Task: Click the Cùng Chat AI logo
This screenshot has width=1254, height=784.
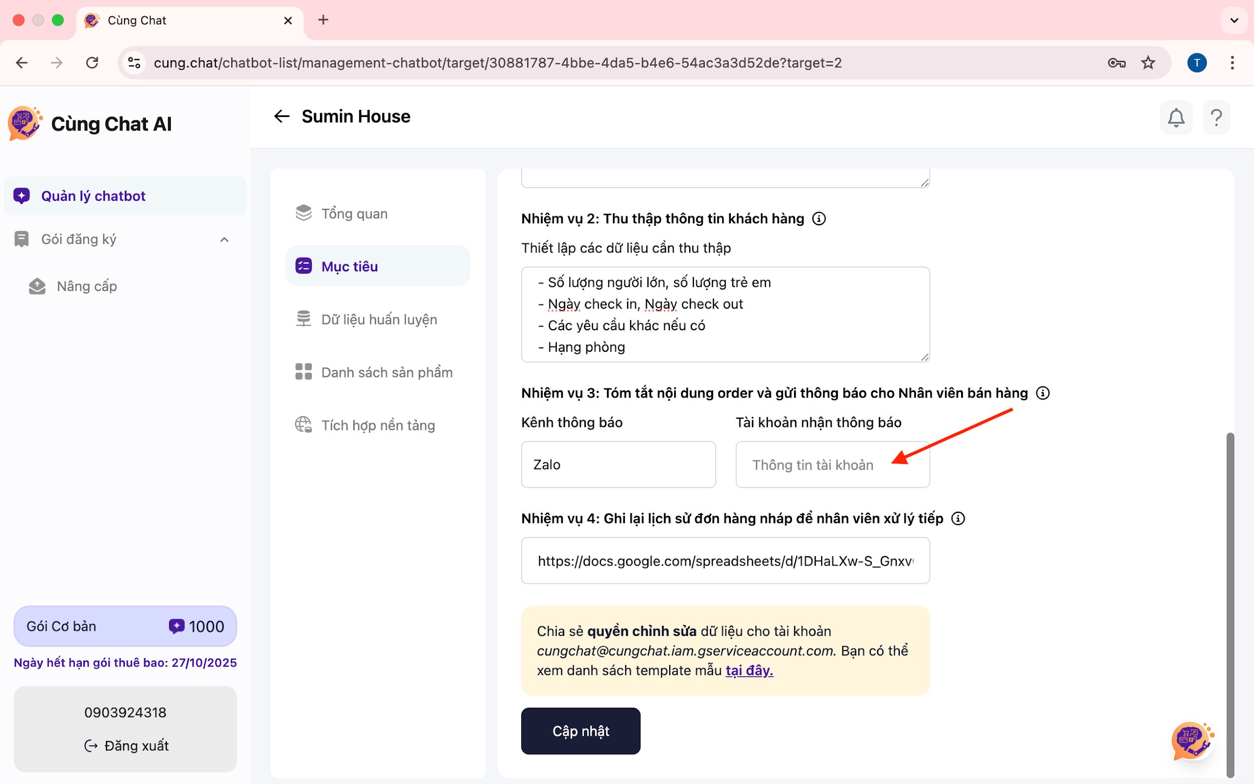Action: click(25, 123)
